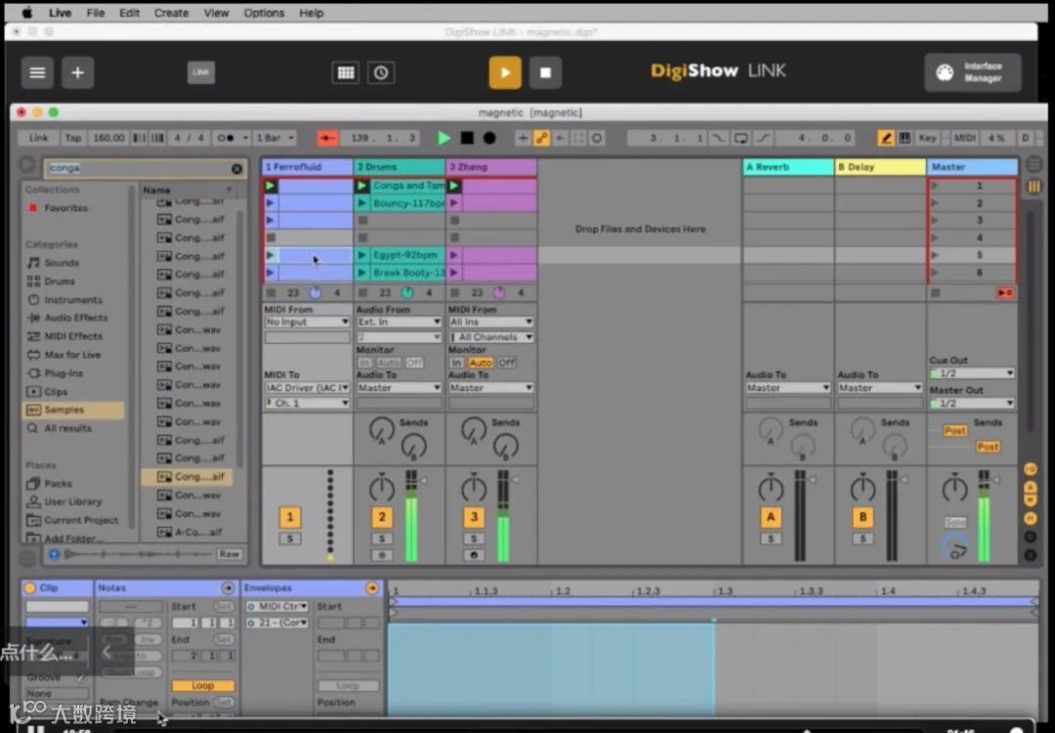Set Drums monitor to Off
The height and width of the screenshot is (733, 1055).
[x=414, y=363]
